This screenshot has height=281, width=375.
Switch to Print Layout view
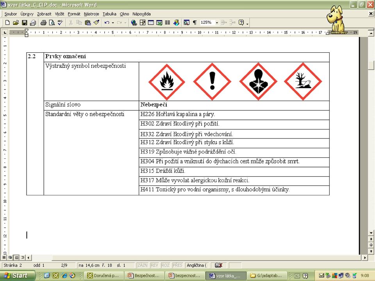click(x=16, y=258)
